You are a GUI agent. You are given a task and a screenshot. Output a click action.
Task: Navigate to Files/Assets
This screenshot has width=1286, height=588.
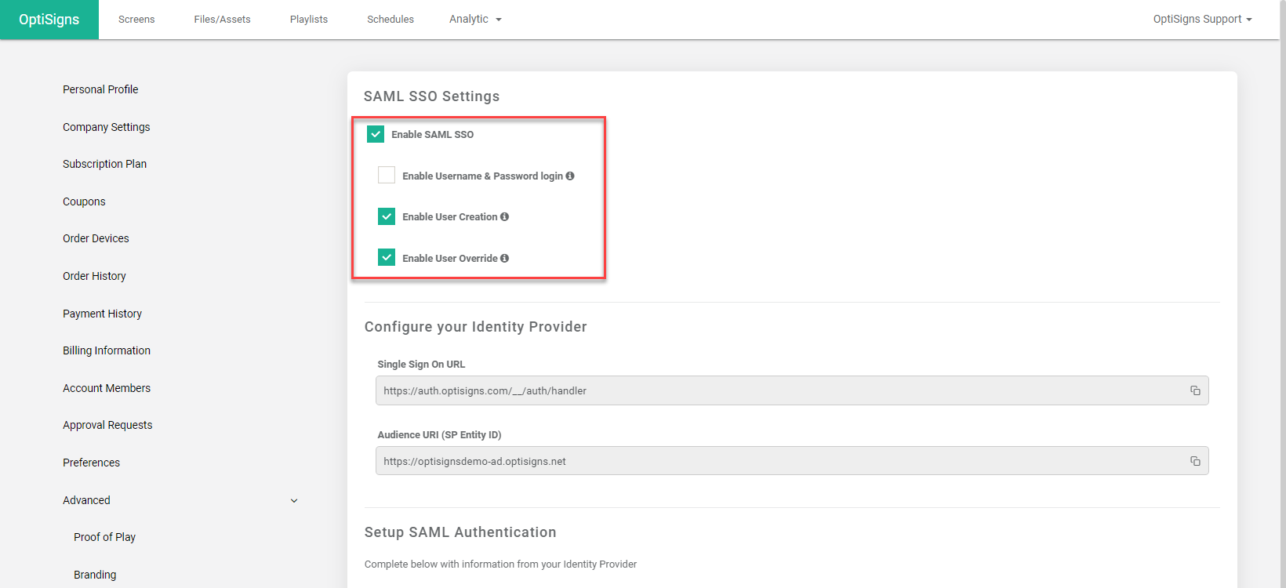coord(222,20)
